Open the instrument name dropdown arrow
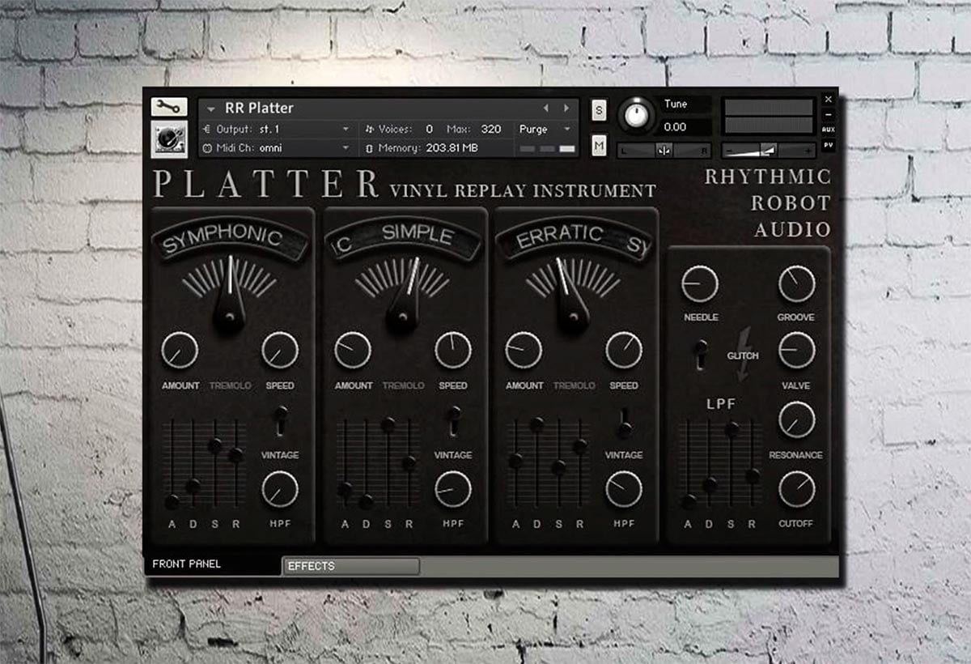971x664 pixels. click(211, 109)
